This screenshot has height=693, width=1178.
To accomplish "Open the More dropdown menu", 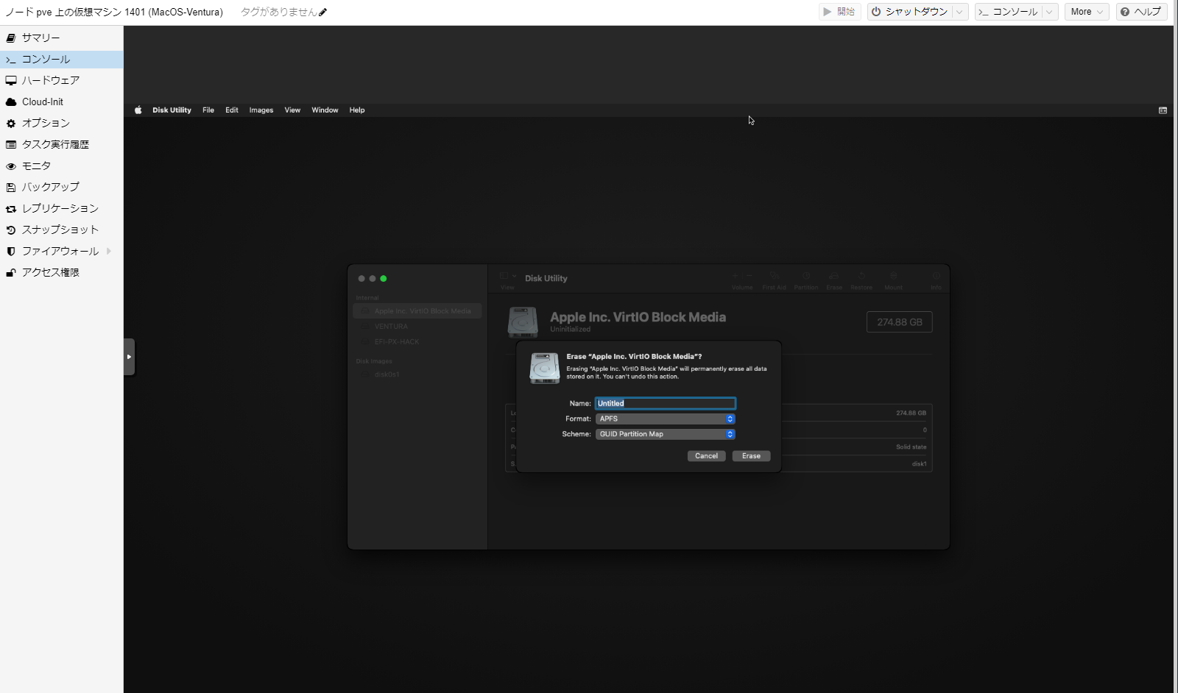I will [1086, 12].
